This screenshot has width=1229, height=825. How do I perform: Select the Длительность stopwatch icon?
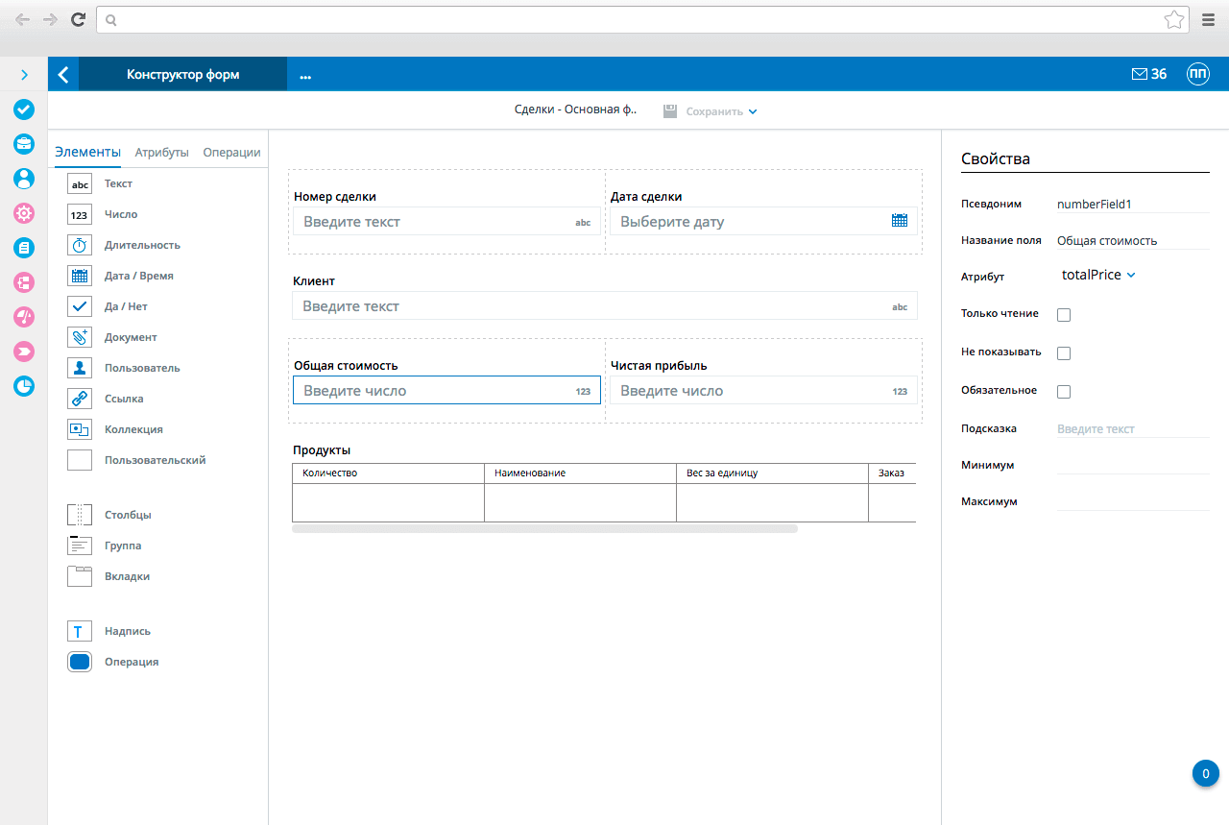click(x=80, y=245)
